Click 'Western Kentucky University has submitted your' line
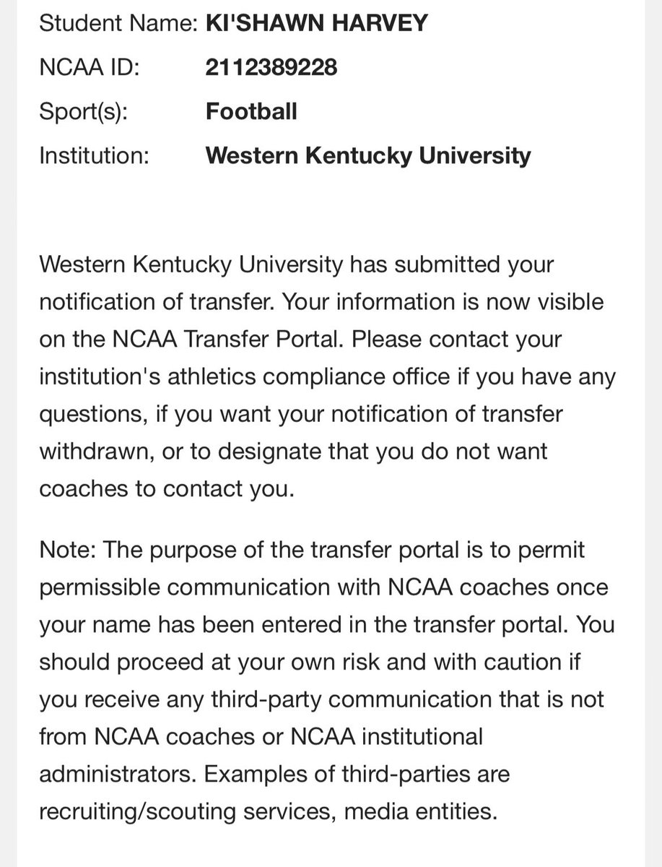662x867 pixels. (297, 264)
